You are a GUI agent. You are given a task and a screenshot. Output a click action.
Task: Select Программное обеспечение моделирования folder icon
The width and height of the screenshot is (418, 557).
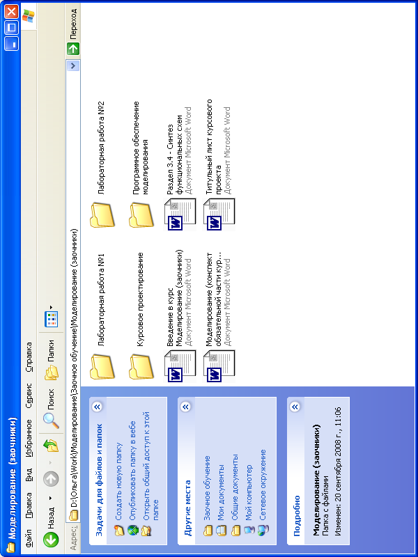coord(141,215)
